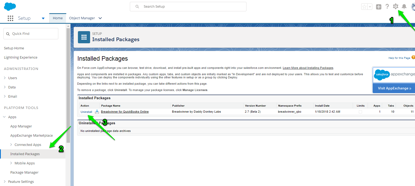Open the favorites list dropdown arrow
The height and width of the screenshot is (186, 415).
(370, 7)
